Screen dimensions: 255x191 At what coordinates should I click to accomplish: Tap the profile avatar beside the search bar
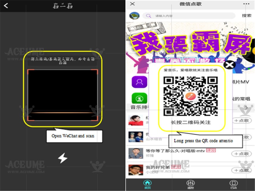pos(135,16)
